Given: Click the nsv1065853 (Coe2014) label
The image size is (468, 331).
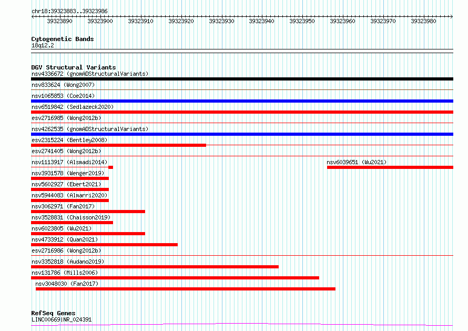Looking at the screenshot, I should point(63,96).
